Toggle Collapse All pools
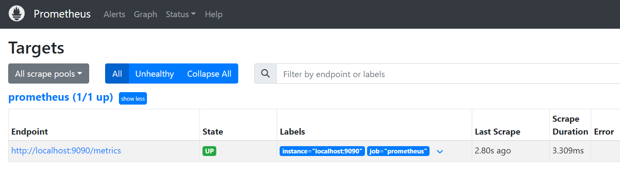Image resolution: width=620 pixels, height=177 pixels. click(x=209, y=74)
